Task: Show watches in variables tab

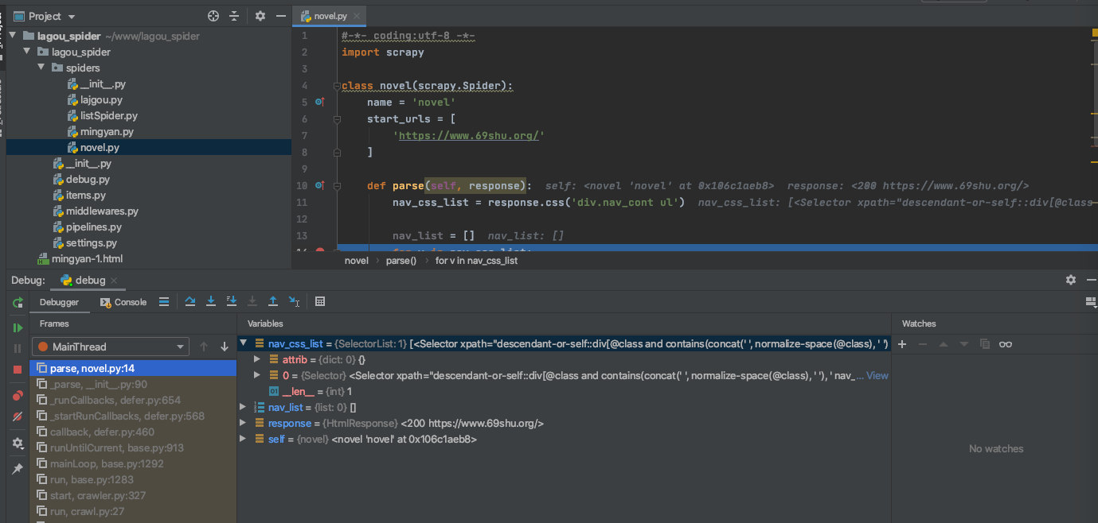Action: point(1006,344)
